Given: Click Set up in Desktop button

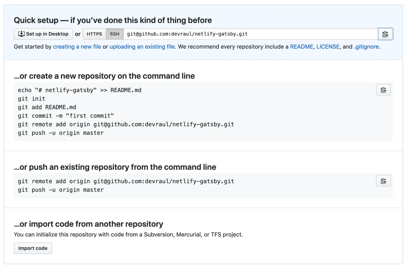Looking at the screenshot, I should (43, 34).
